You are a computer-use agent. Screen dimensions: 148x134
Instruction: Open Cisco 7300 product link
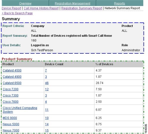pos(10,95)
